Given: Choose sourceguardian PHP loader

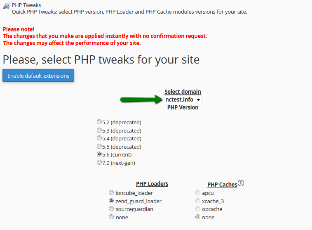Looking at the screenshot, I should pyautogui.click(x=111, y=209).
